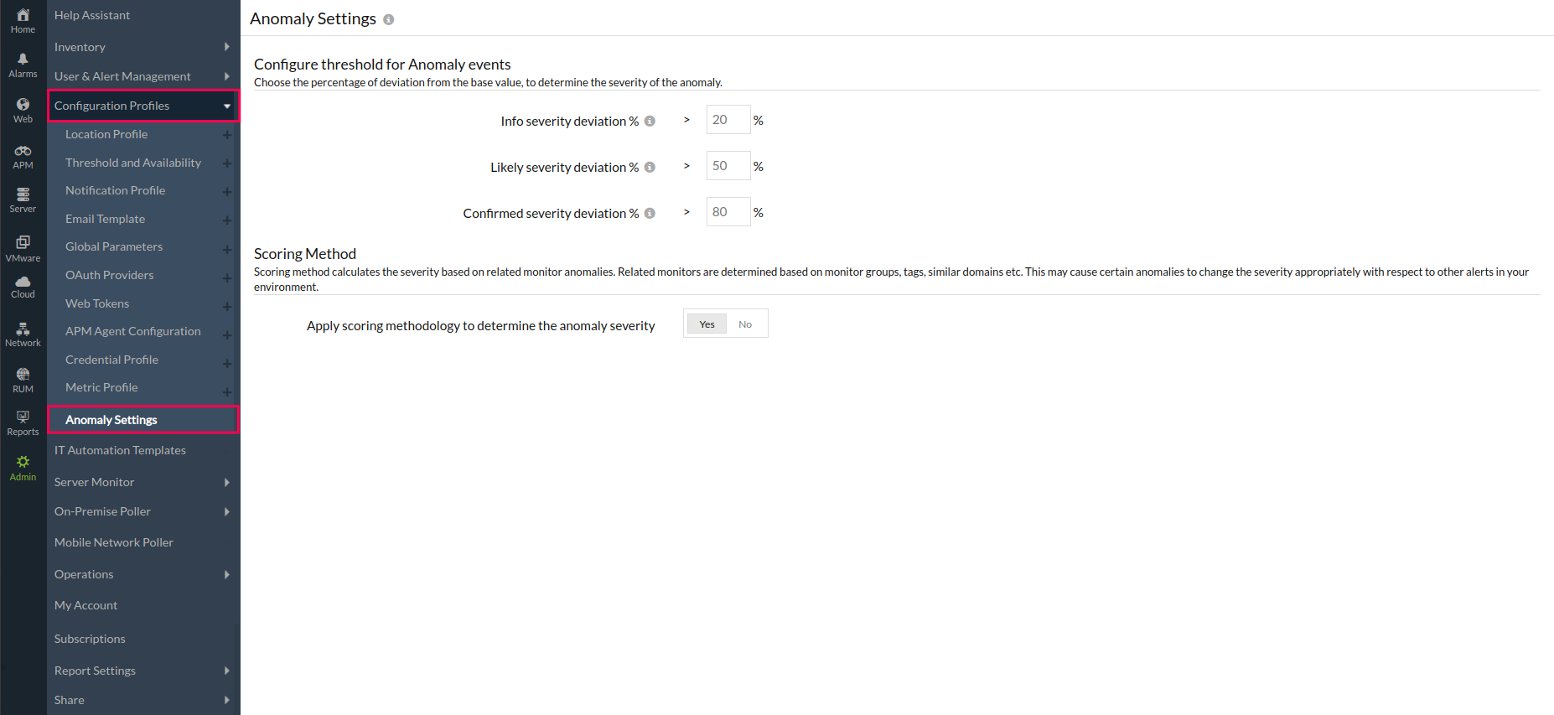1554x715 pixels.
Task: Open the Network icon
Action: 23,329
